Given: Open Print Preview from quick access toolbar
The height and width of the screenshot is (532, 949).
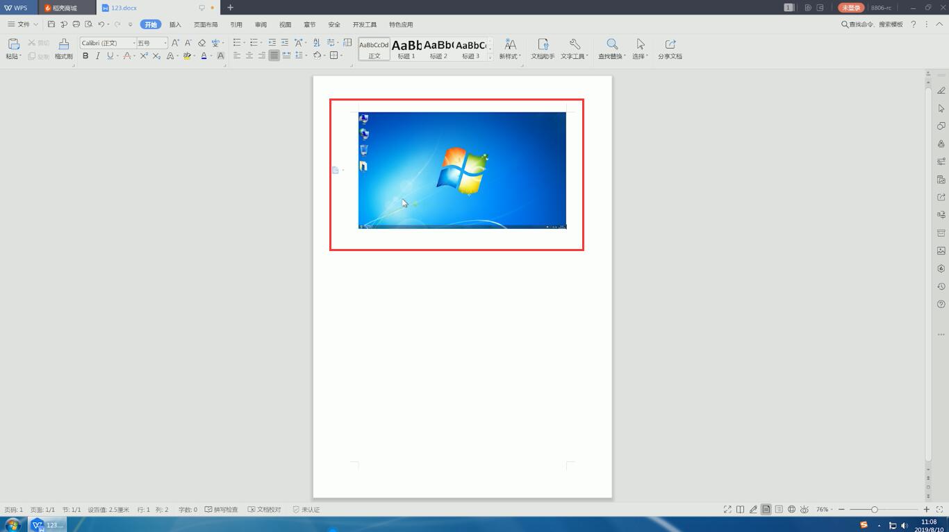Looking at the screenshot, I should click(x=88, y=24).
